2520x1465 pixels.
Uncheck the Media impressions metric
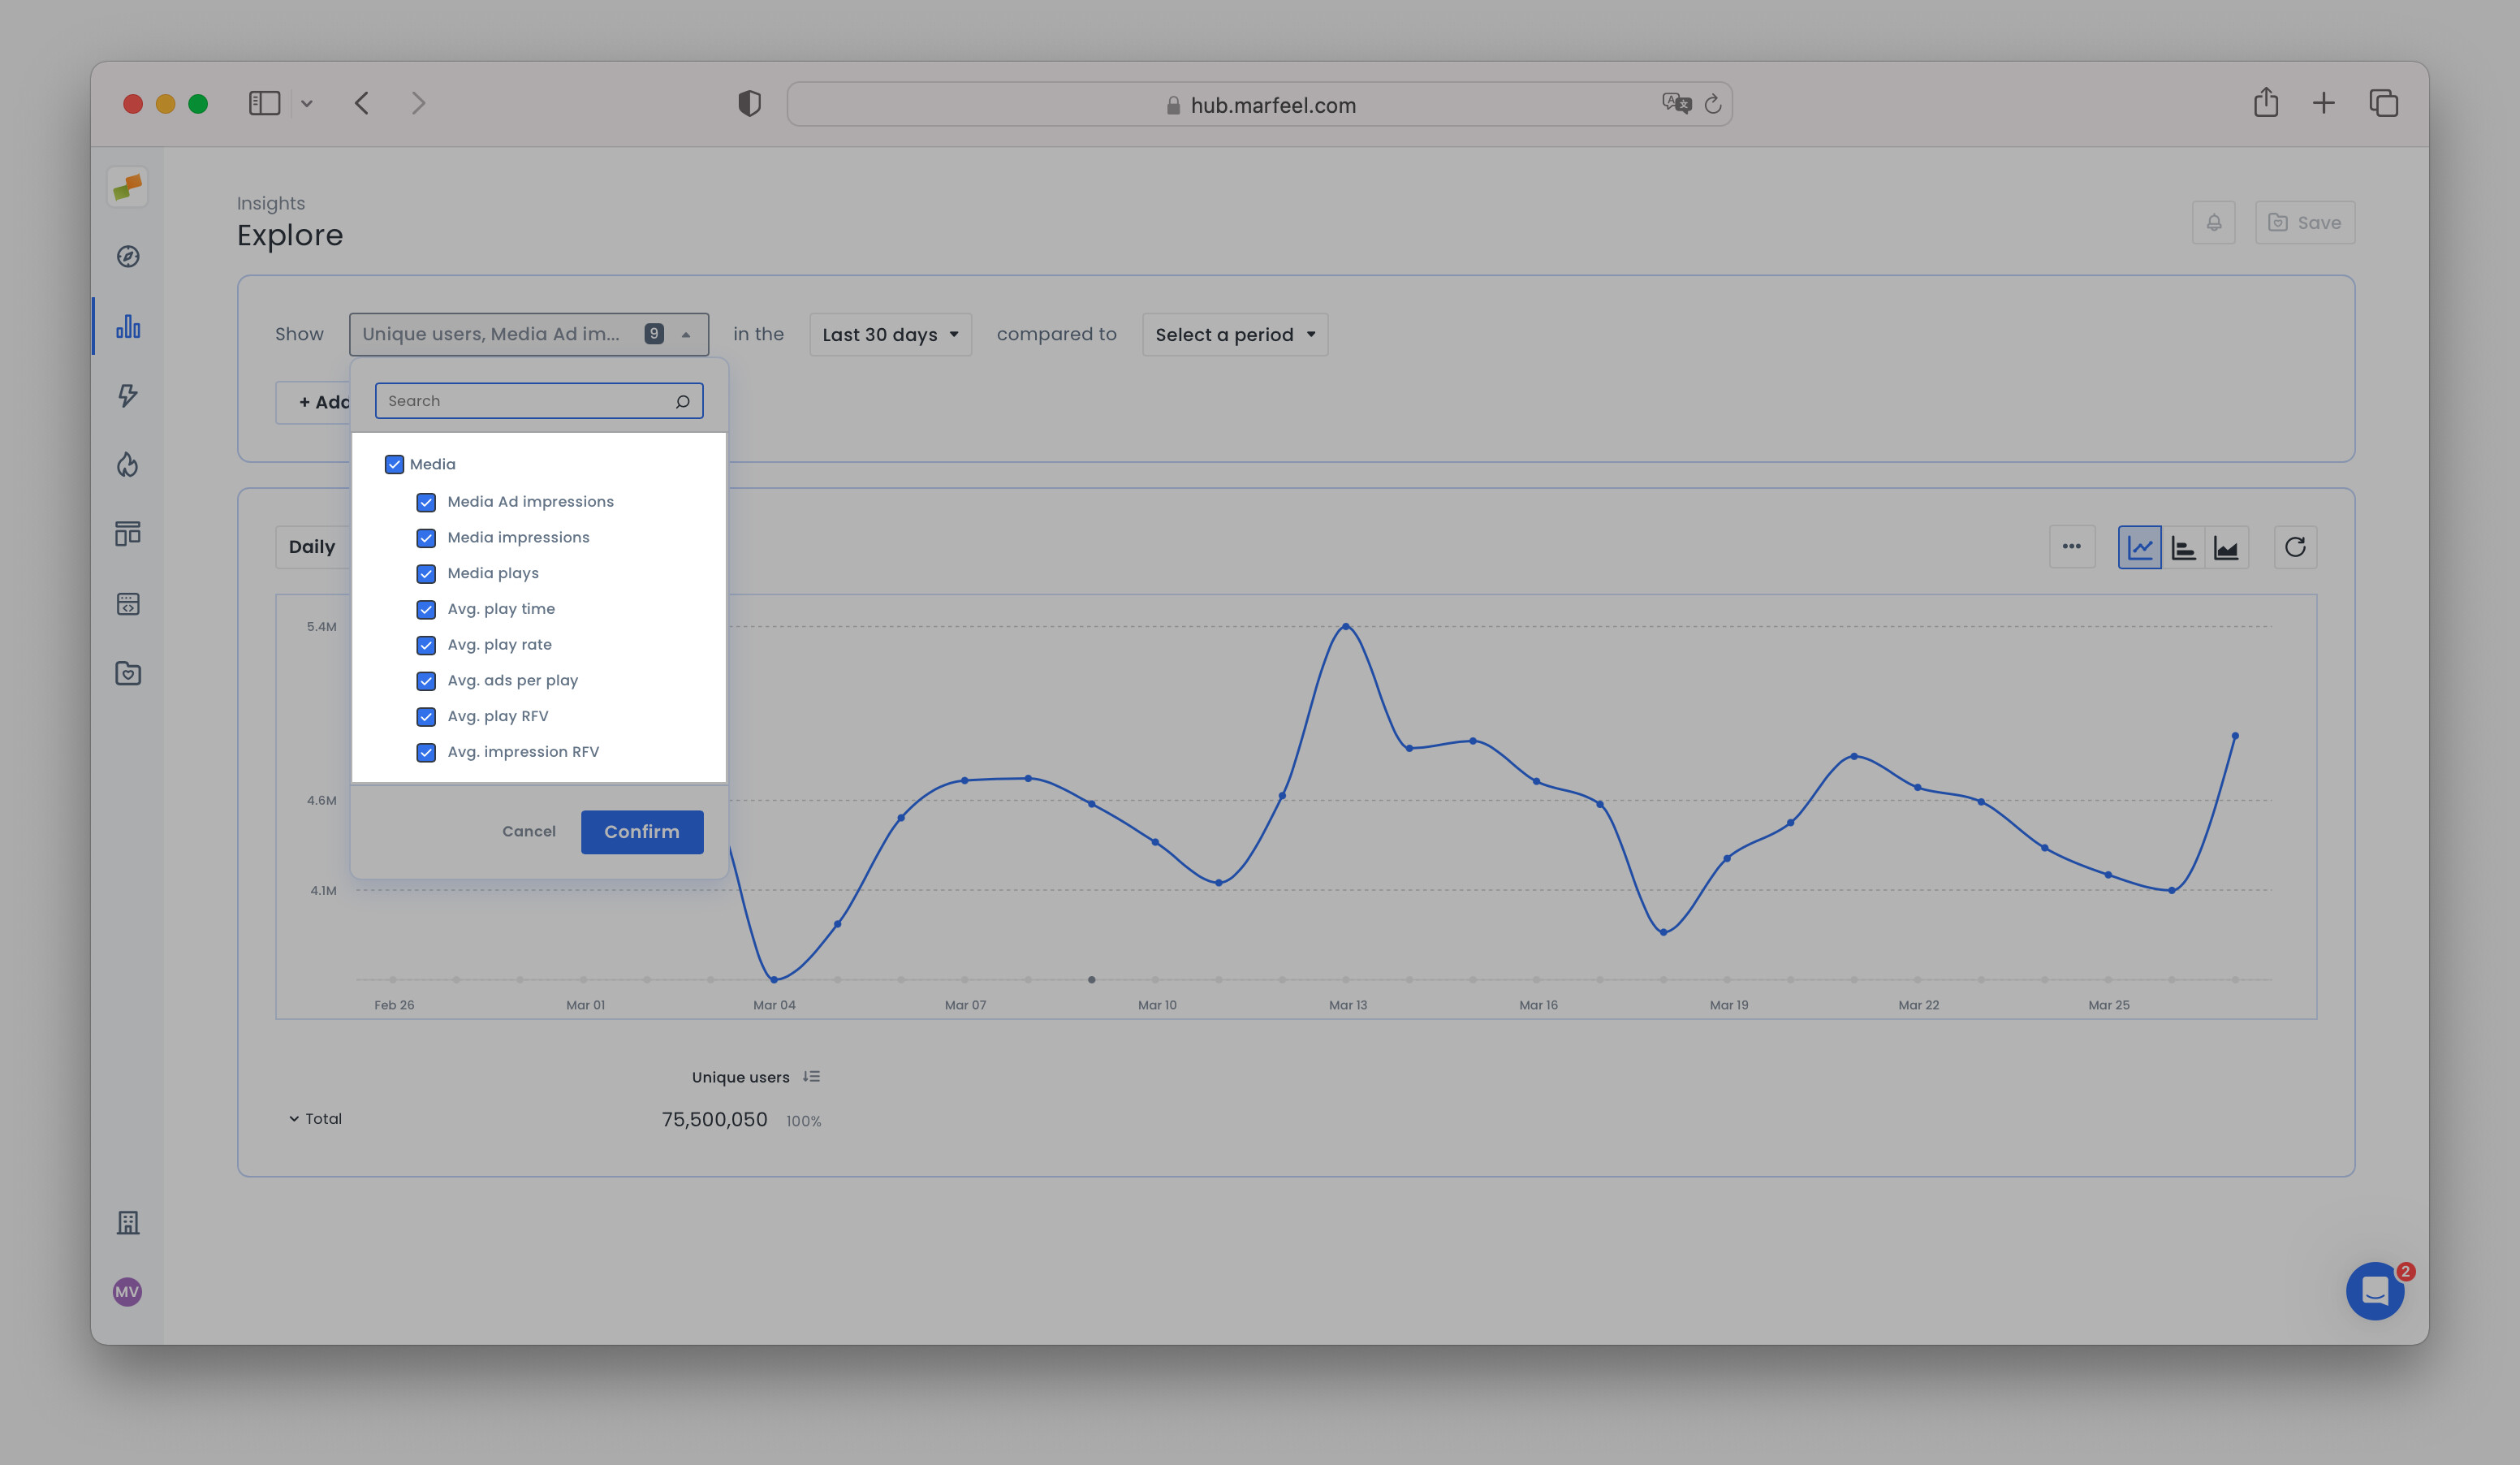(x=427, y=538)
